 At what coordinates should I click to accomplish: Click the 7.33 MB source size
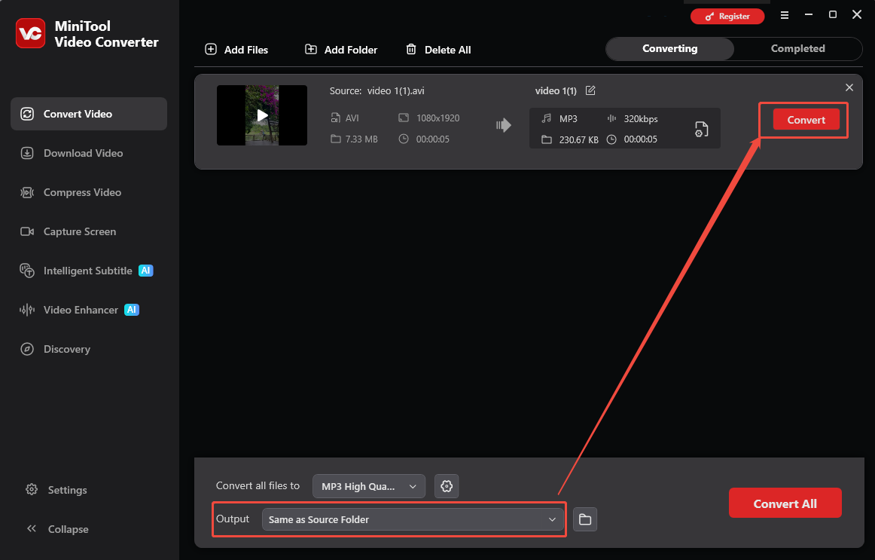point(361,139)
